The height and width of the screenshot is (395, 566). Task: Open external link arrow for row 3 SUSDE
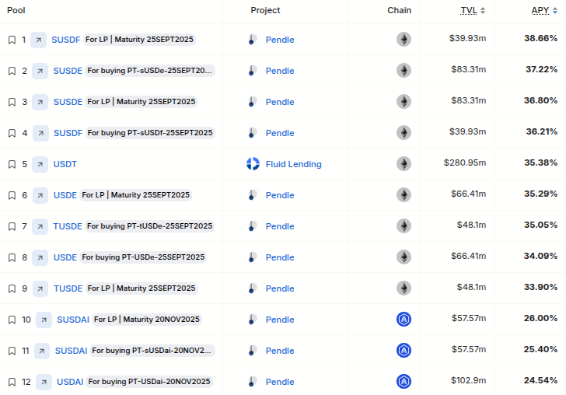40,102
